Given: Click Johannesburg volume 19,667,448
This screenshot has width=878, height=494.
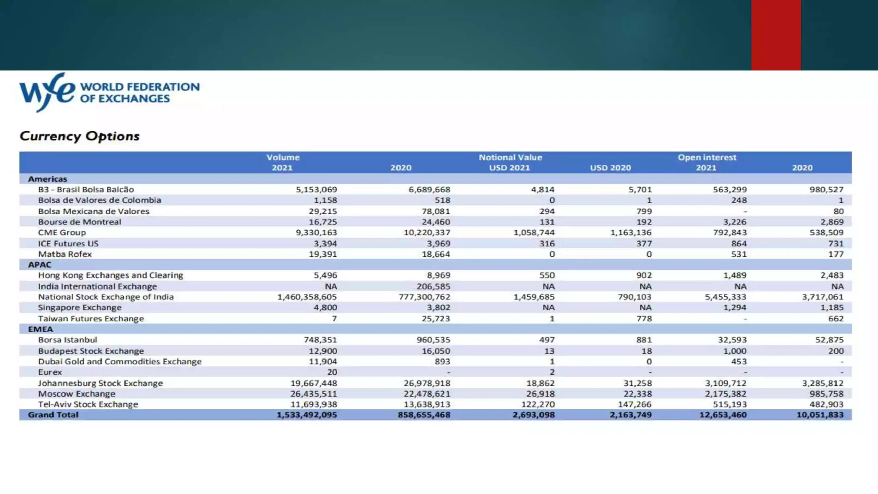Looking at the screenshot, I should (314, 383).
